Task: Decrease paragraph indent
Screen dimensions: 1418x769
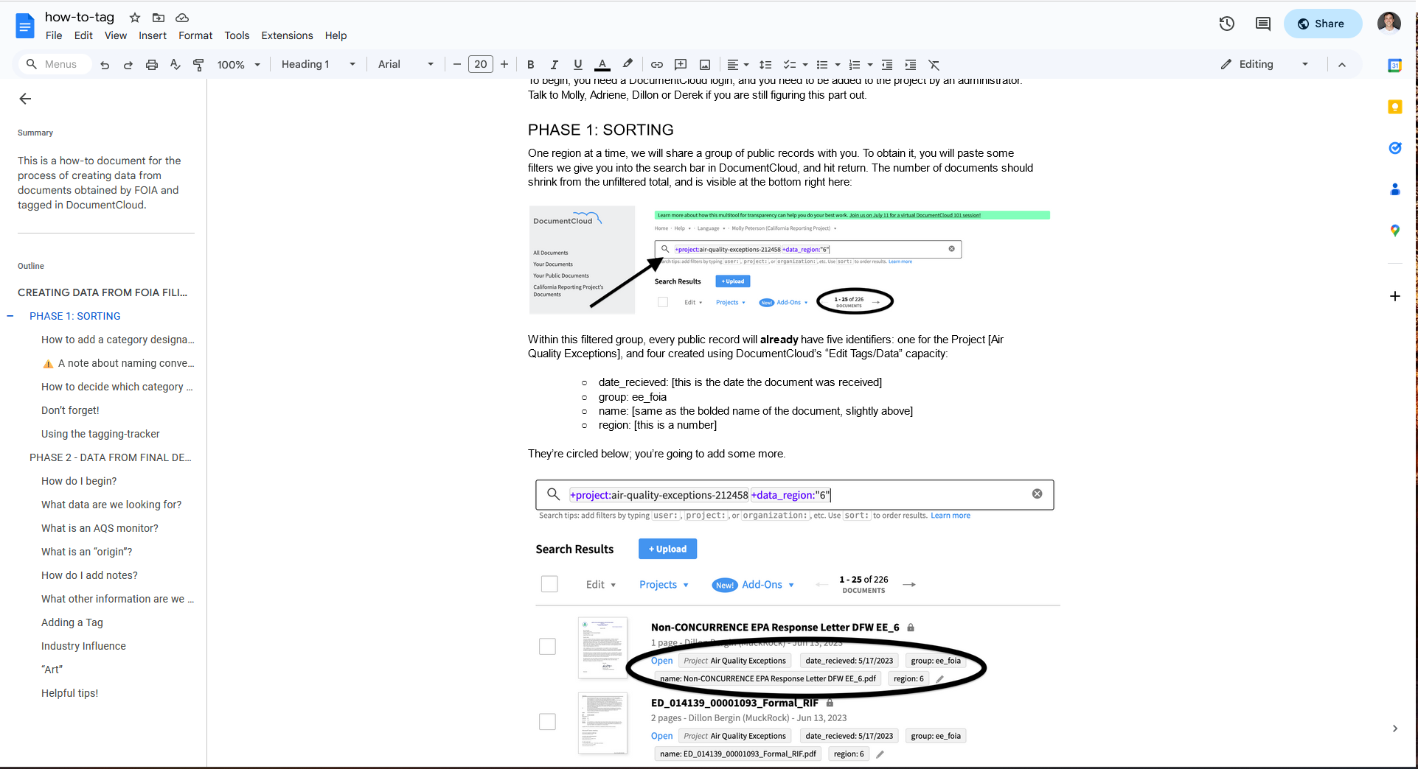Action: pyautogui.click(x=887, y=65)
